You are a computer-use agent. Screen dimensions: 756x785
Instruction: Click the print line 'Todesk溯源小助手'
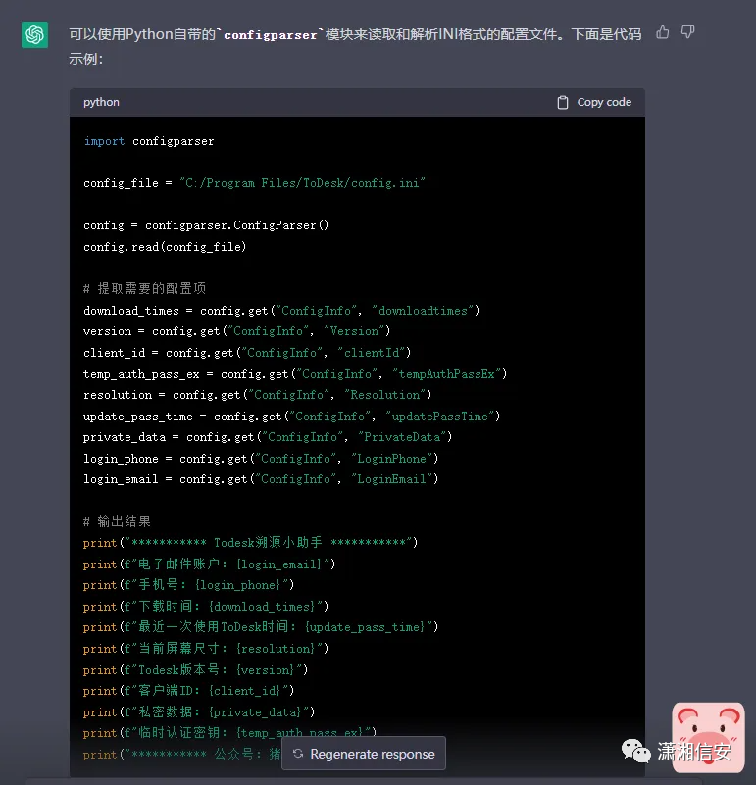(x=250, y=542)
